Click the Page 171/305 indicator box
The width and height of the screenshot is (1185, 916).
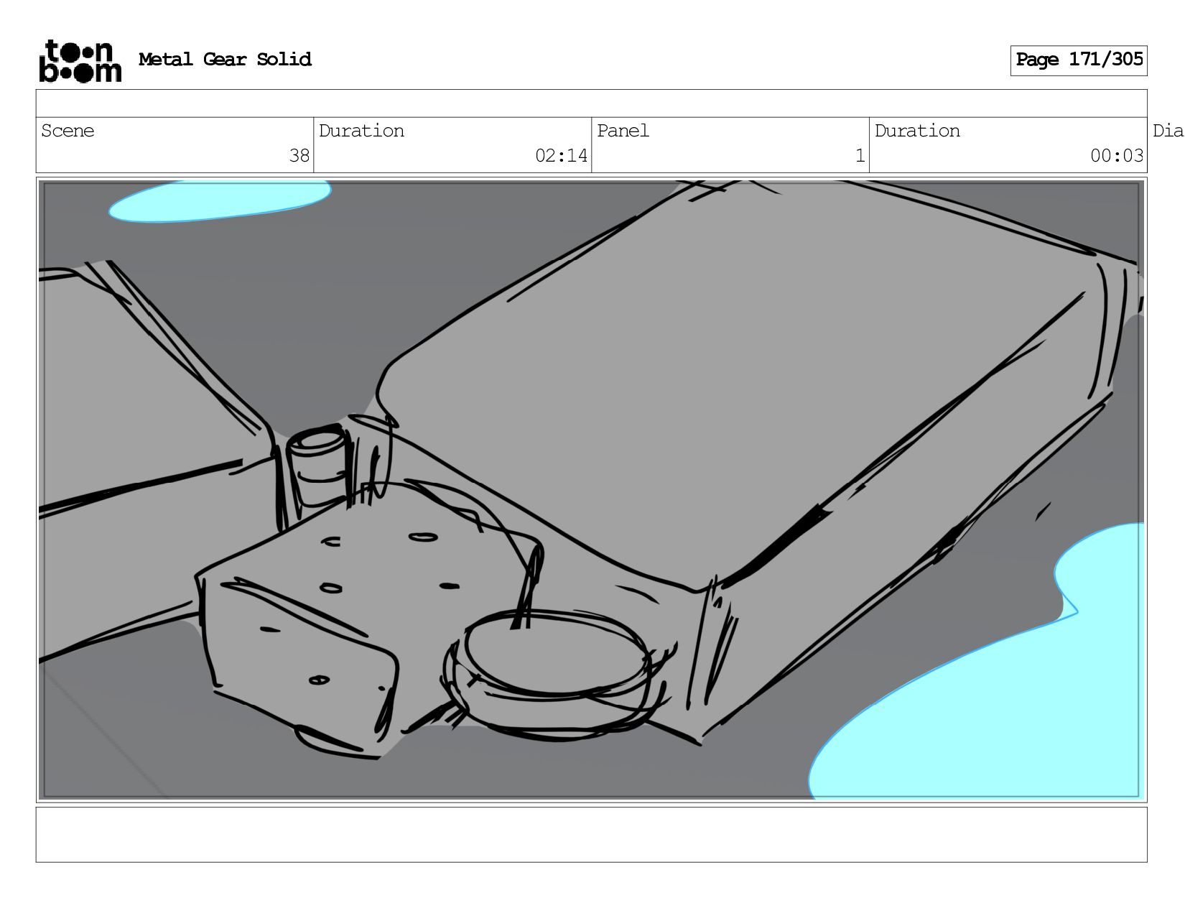pyautogui.click(x=1079, y=60)
